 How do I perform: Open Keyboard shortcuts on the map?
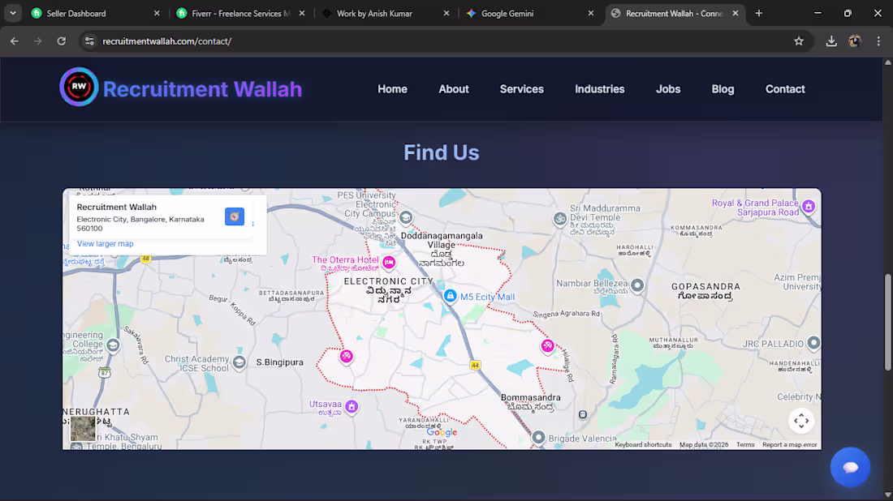[643, 445]
